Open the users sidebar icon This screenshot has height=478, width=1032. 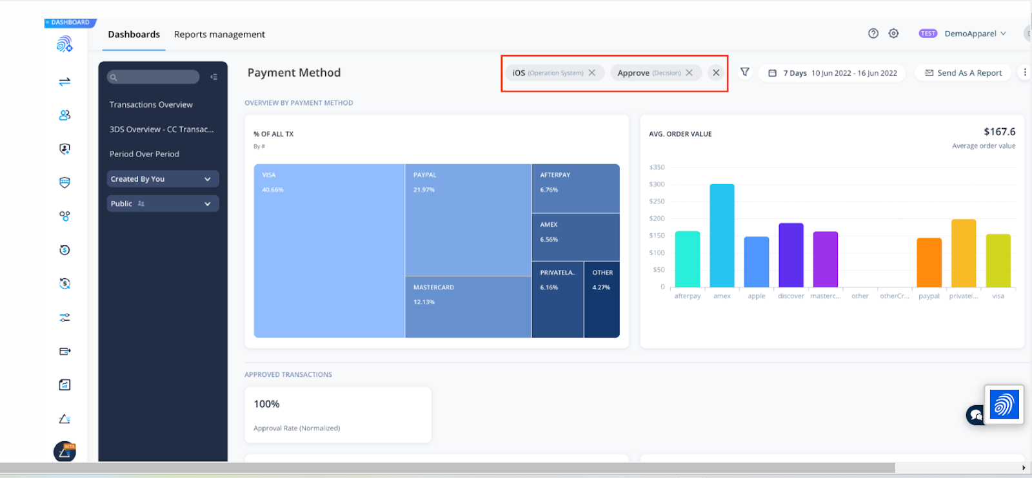tap(64, 115)
